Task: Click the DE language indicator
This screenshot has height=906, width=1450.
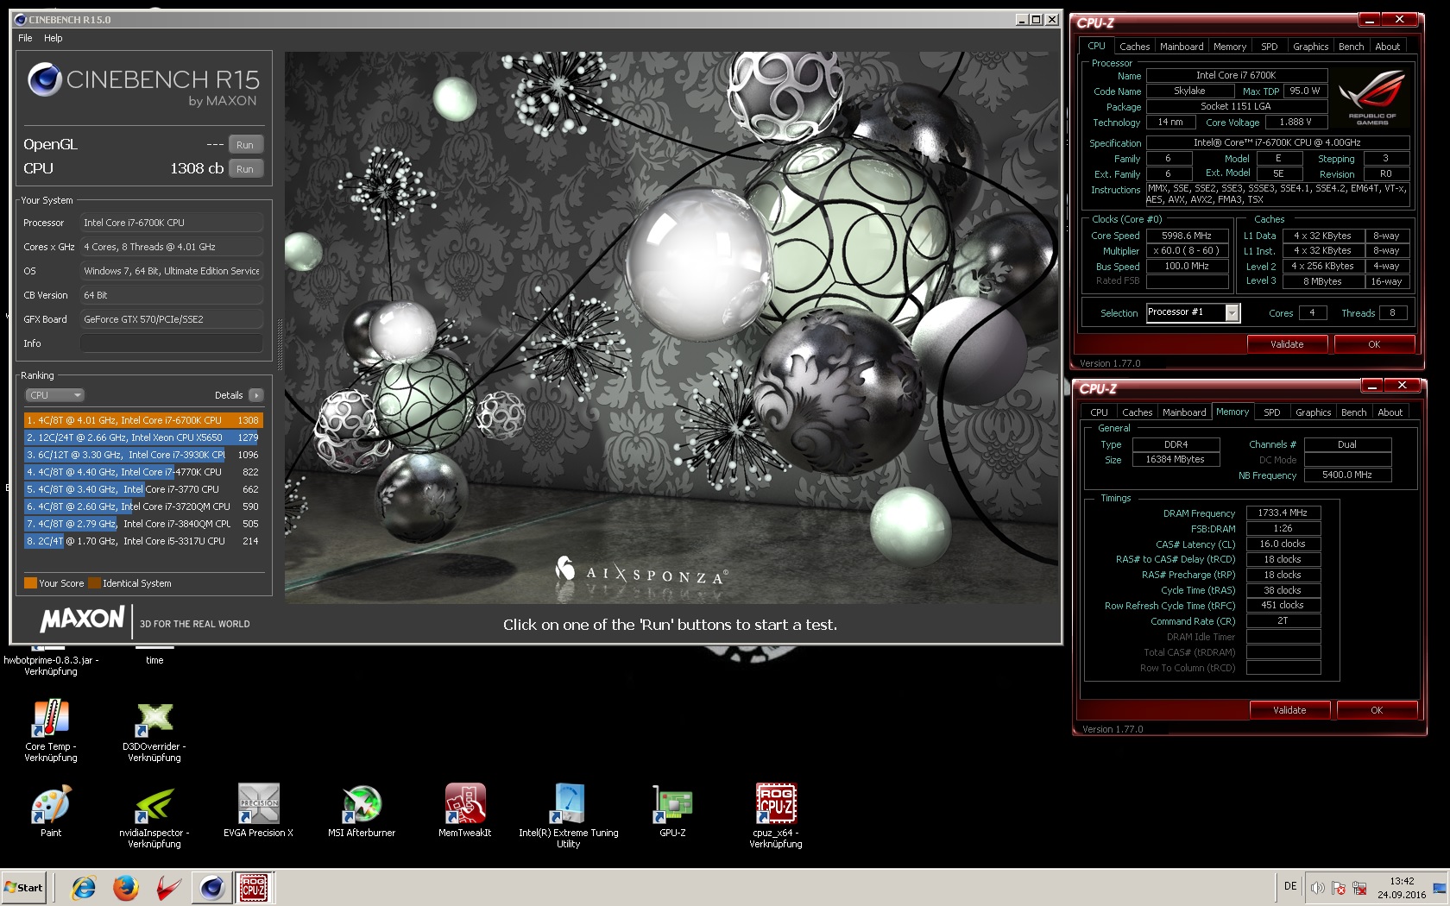Action: click(1290, 886)
